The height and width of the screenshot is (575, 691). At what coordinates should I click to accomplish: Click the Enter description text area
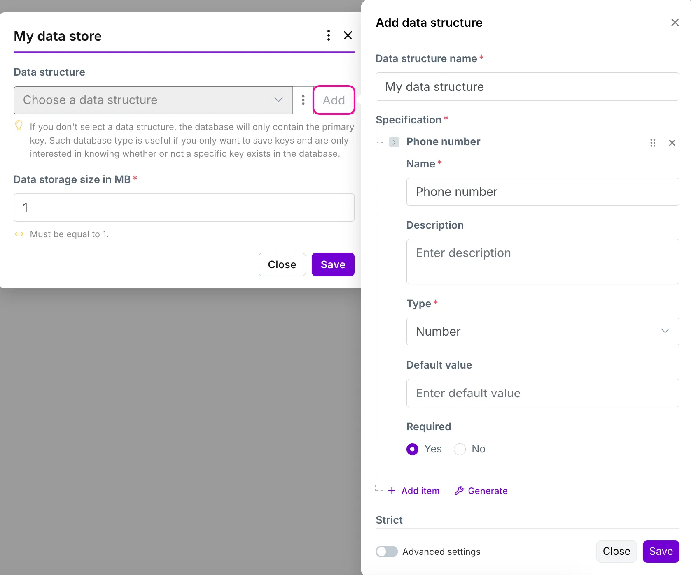point(542,262)
